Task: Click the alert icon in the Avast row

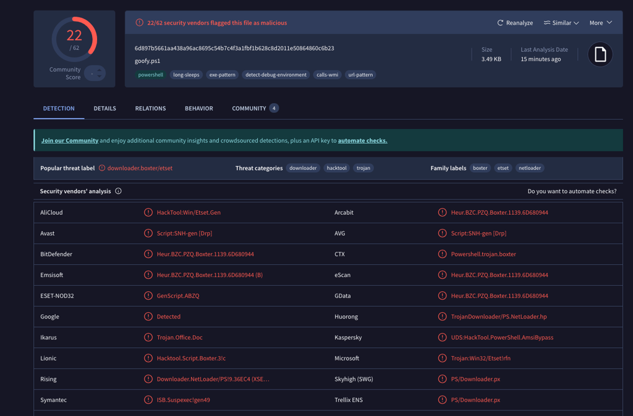Action: click(148, 233)
